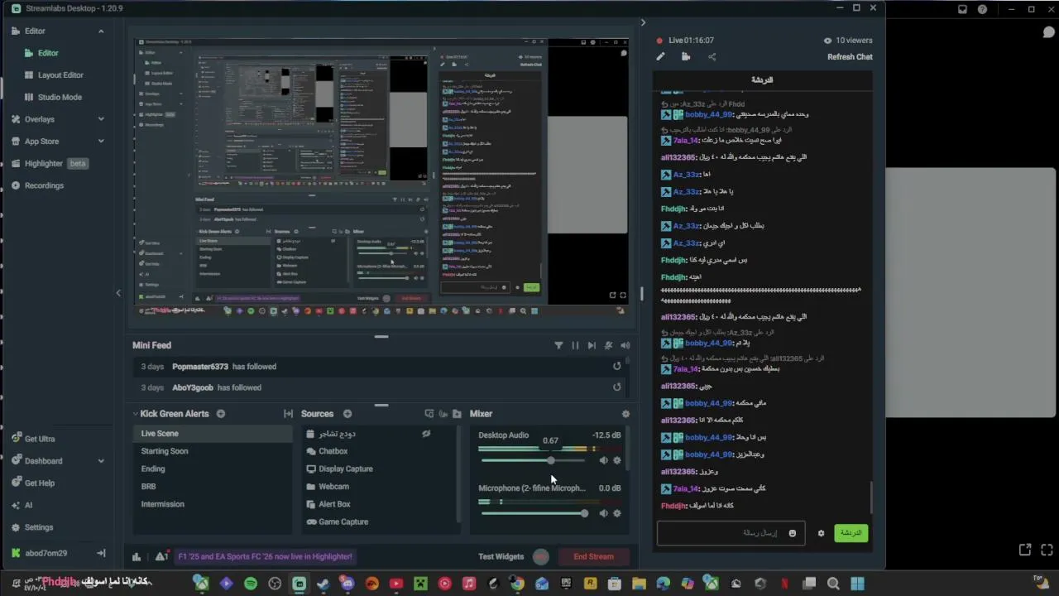Toggle the Test Widgets round button
Viewport: 1059px width, 596px height.
pyautogui.click(x=541, y=556)
